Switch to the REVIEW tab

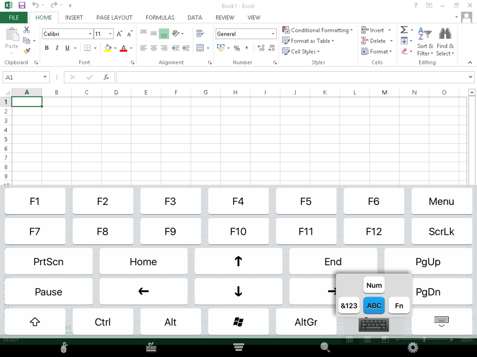click(225, 18)
